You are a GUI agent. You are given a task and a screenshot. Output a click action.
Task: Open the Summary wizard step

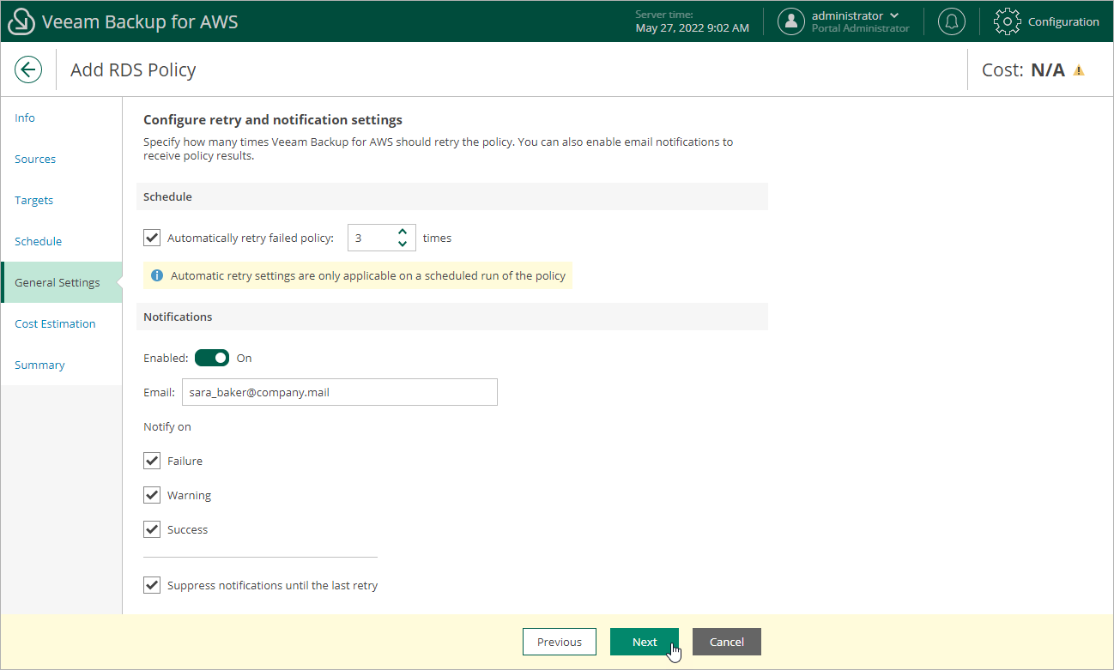(x=39, y=365)
